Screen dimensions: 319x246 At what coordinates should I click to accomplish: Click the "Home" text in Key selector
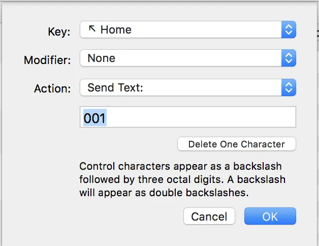[116, 30]
